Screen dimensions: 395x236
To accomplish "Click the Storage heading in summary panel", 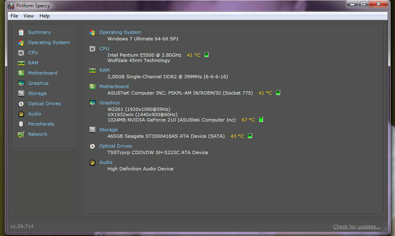I will [x=108, y=130].
